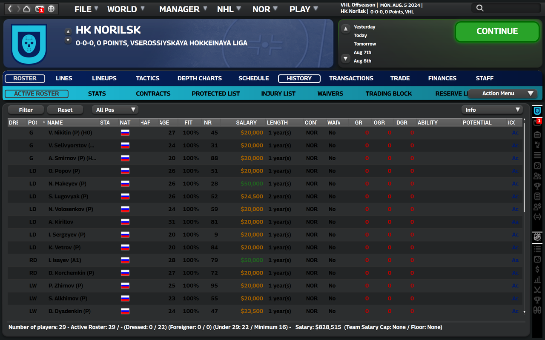Open the tactics X-and-arrow sidebar icon
The image size is (545, 340).
click(x=537, y=145)
